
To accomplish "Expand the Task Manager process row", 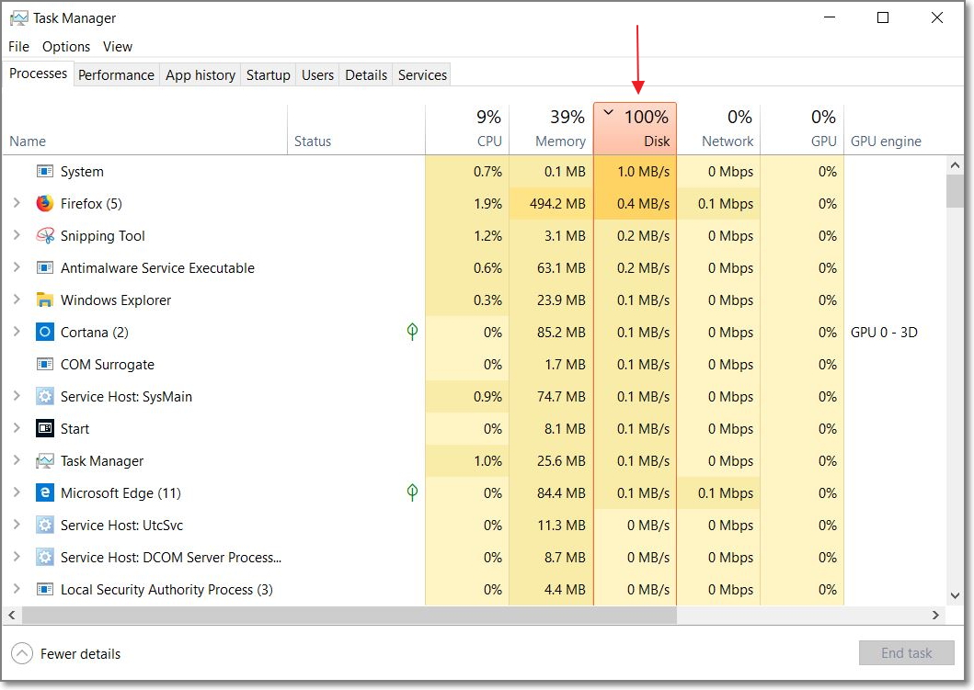I will click(x=17, y=460).
